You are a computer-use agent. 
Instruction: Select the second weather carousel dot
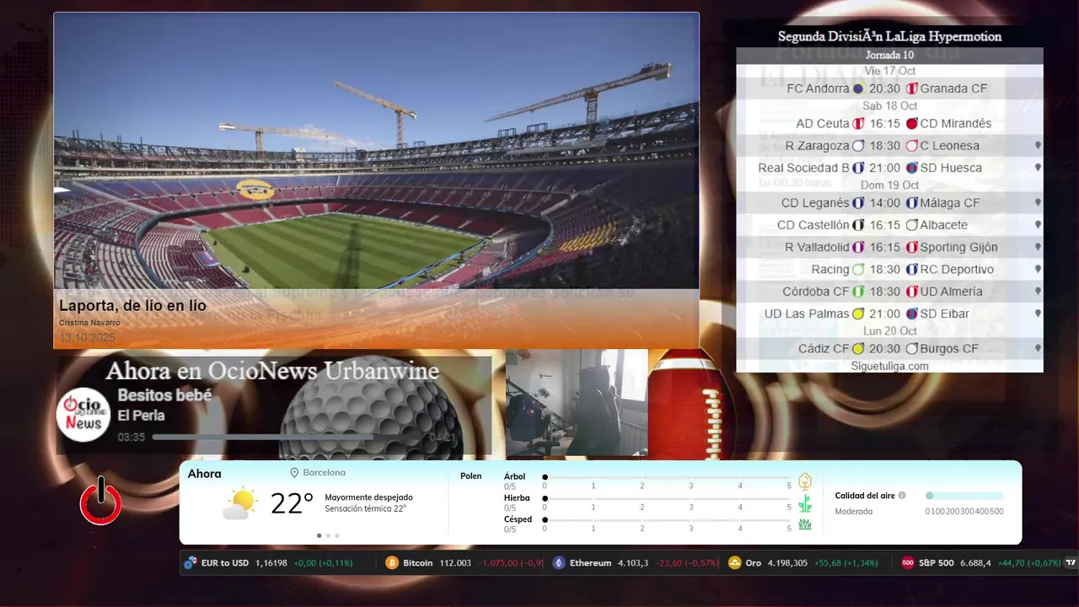pyautogui.click(x=328, y=535)
